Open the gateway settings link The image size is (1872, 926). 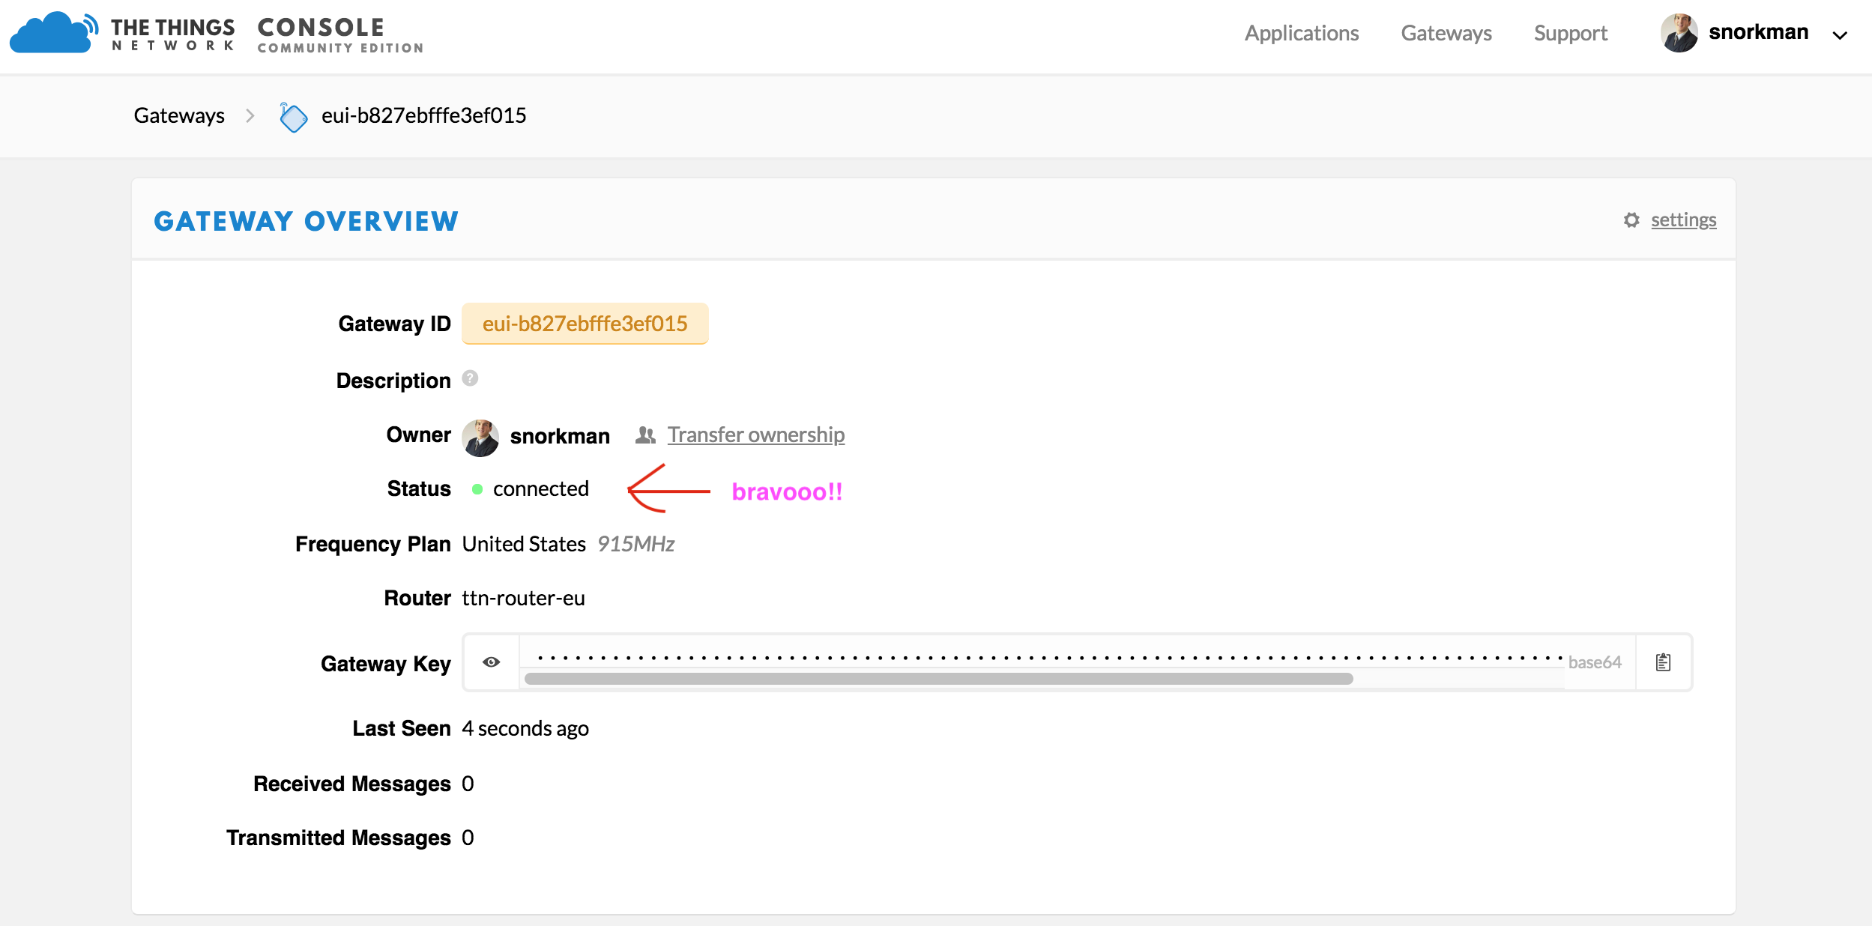coord(1683,220)
